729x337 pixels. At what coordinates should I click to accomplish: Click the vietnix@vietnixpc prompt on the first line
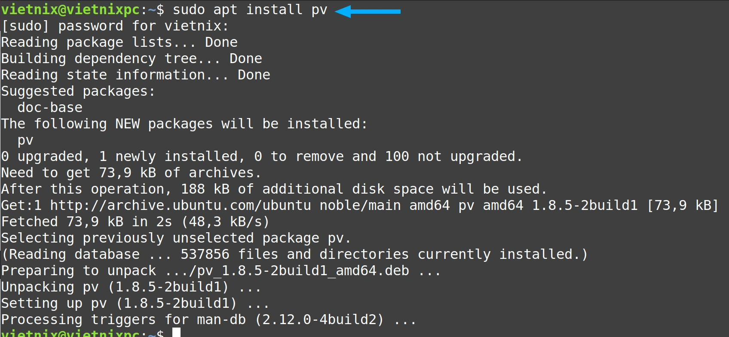[70, 10]
